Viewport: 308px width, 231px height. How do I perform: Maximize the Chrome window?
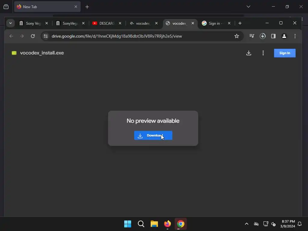[281, 23]
